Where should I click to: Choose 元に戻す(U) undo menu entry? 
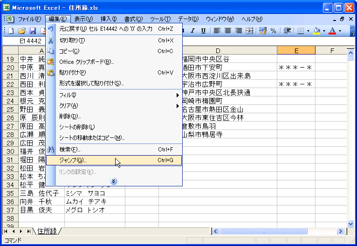pyautogui.click(x=114, y=29)
